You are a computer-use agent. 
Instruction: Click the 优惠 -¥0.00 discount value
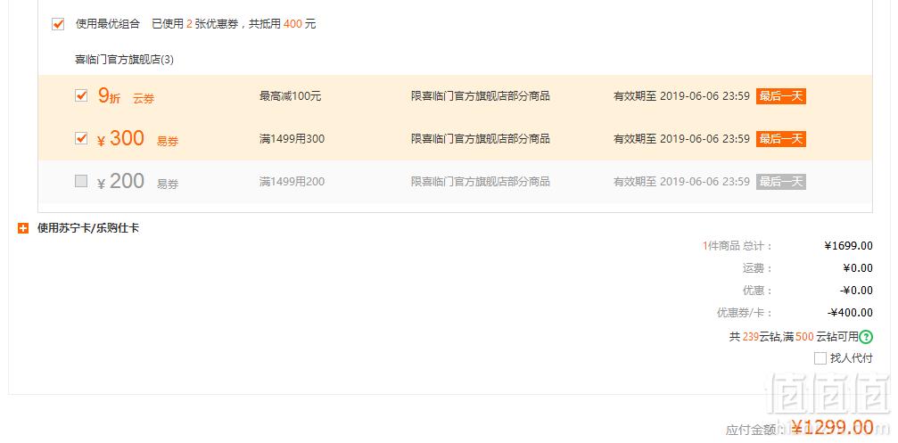coord(856,291)
